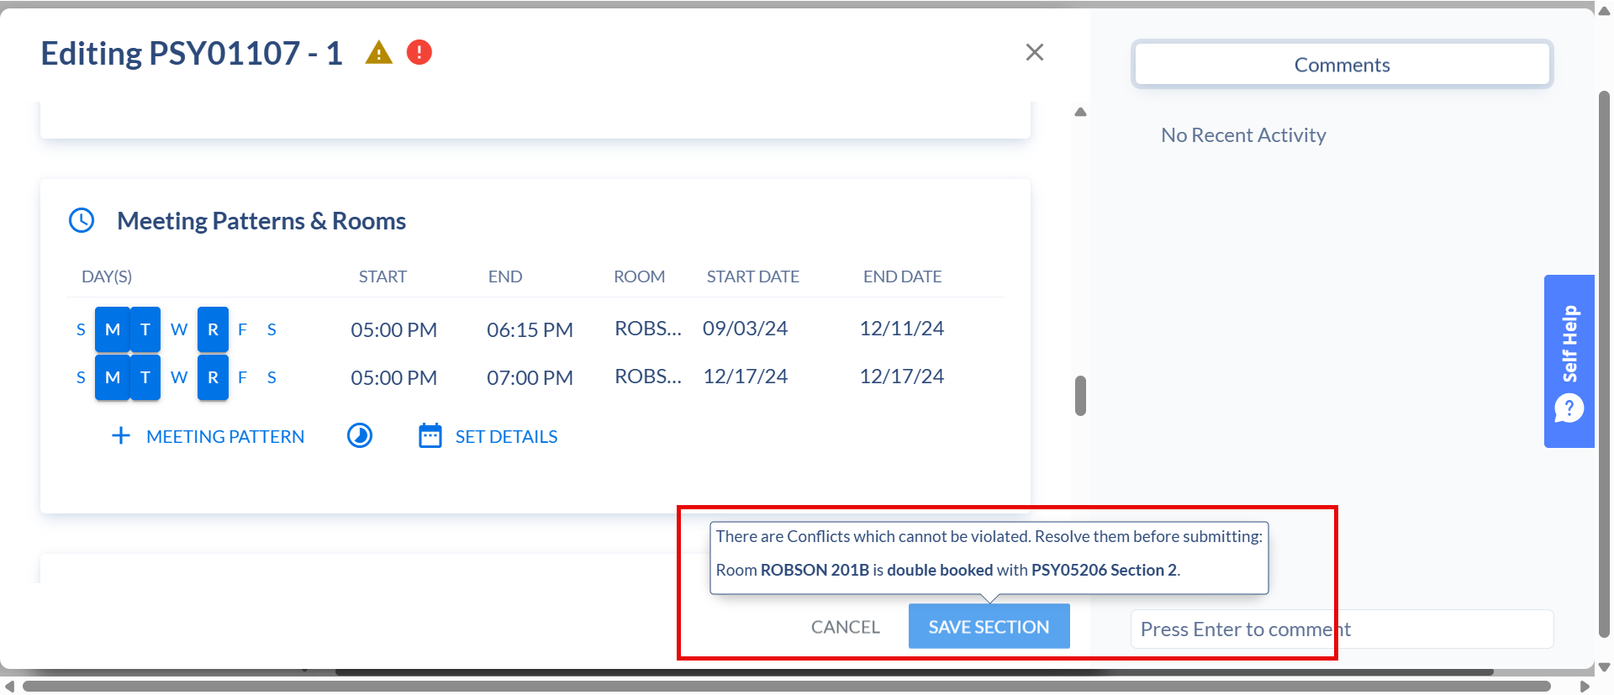Click the MEETING PATTERN link
The height and width of the screenshot is (695, 1614).
(225, 436)
